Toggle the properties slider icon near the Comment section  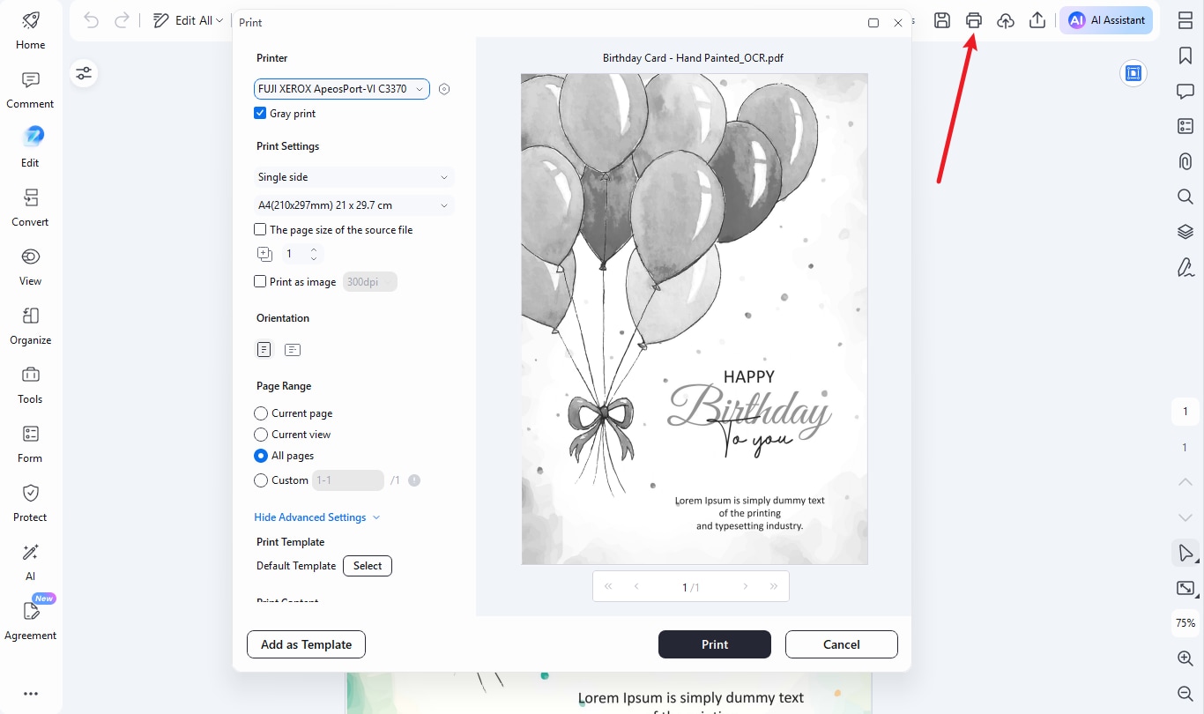(x=84, y=73)
